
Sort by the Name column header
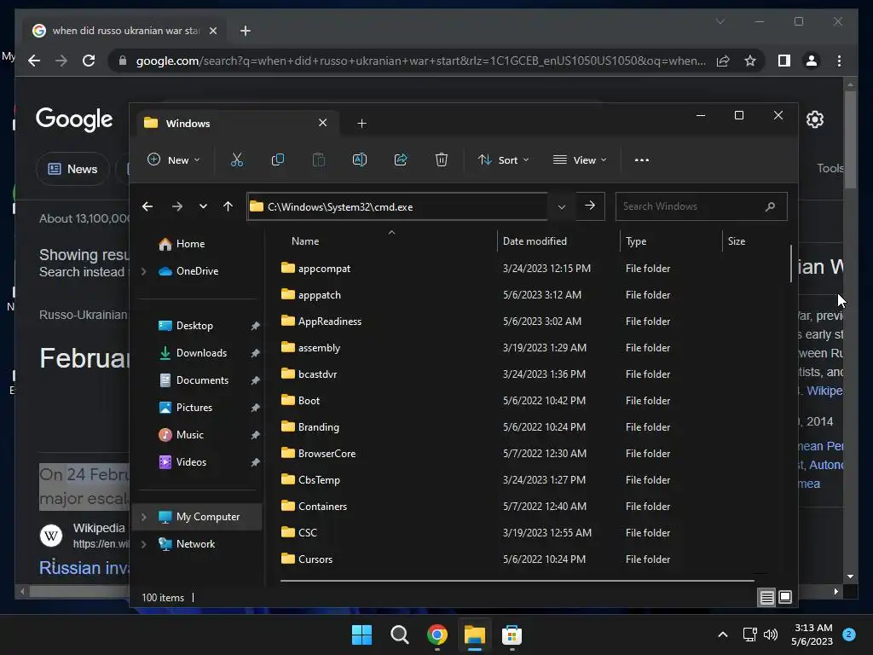coord(305,241)
